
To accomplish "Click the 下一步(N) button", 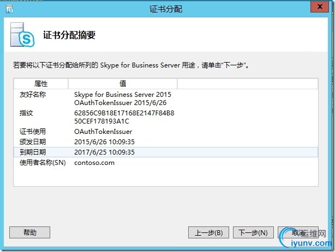I will [x=253, y=232].
